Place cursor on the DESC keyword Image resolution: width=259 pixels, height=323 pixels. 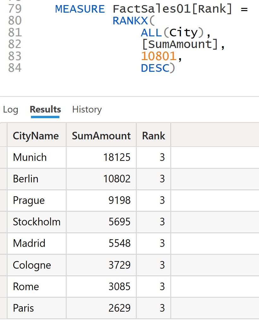pyautogui.click(x=155, y=68)
